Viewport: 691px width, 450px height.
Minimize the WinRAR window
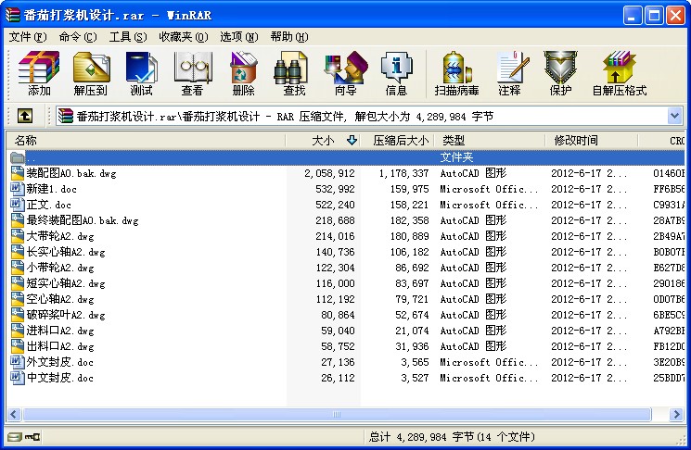coord(633,16)
